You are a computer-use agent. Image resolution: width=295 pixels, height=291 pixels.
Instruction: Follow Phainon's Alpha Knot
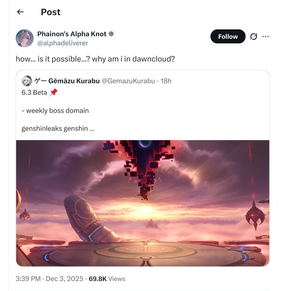(x=228, y=37)
